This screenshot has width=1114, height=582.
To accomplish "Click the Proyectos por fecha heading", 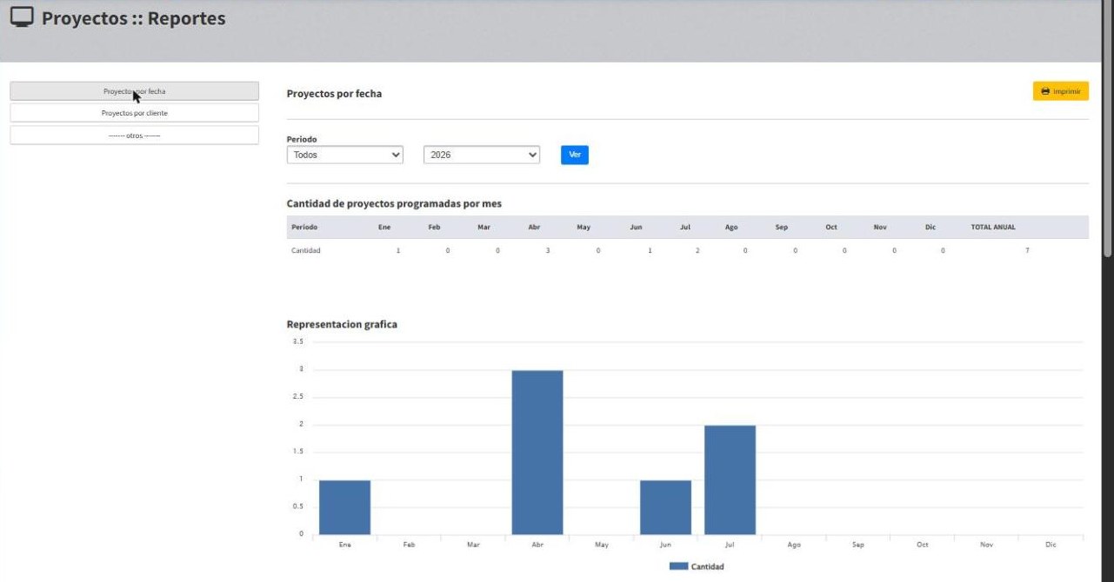I will coord(334,94).
